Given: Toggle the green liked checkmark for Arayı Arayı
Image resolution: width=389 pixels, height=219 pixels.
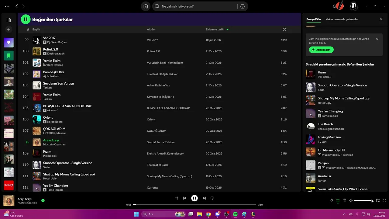Looking at the screenshot, I should (x=43, y=200).
